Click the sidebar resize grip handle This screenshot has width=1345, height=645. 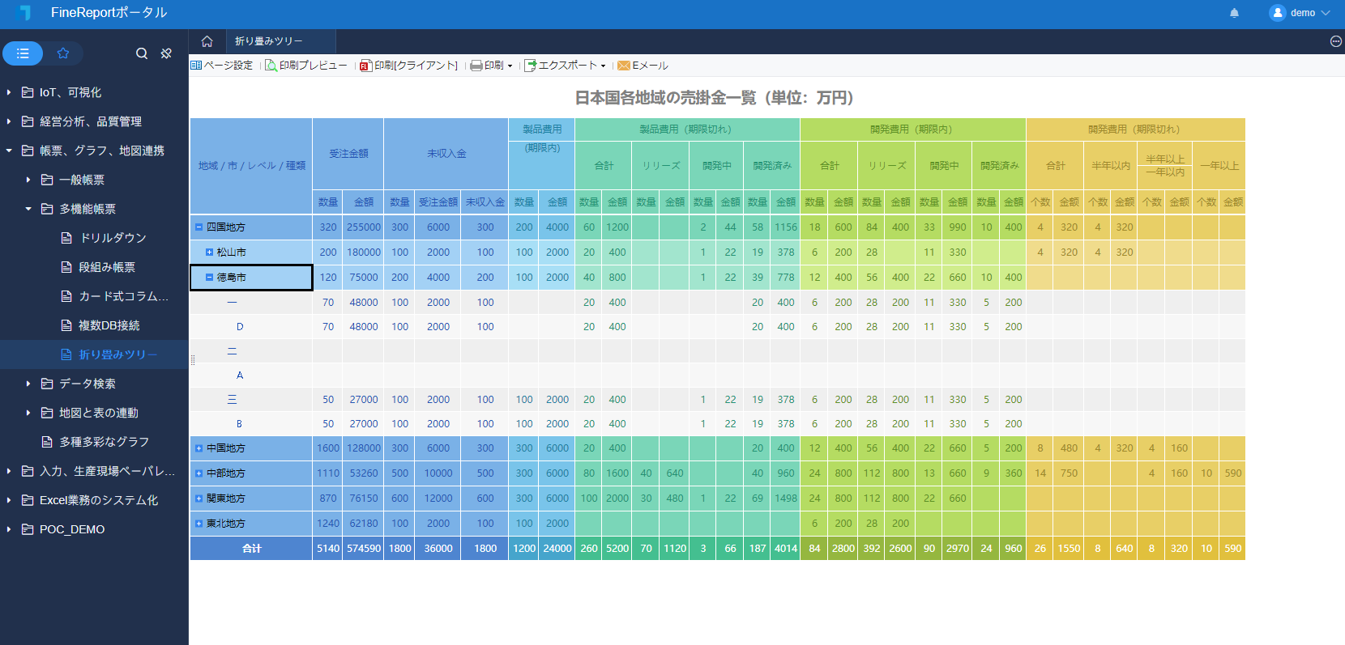193,359
